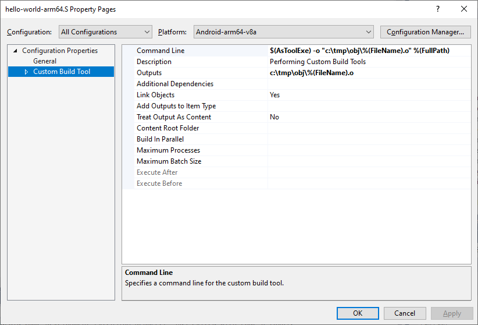The height and width of the screenshot is (325, 478).
Task: Close the Property Pages dialog
Action: coord(463,9)
